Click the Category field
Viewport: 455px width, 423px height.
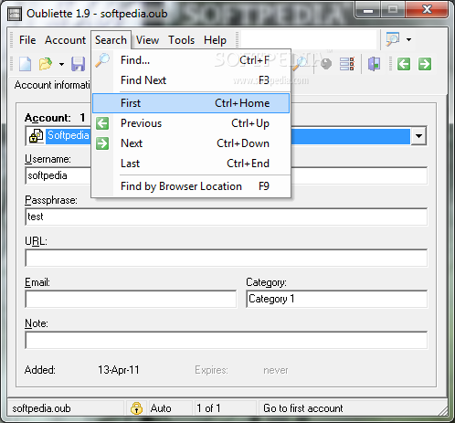pos(337,299)
